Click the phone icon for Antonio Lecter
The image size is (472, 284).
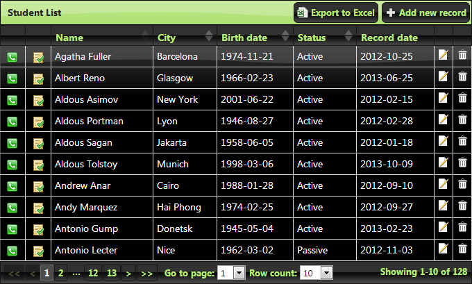pyautogui.click(x=12, y=251)
